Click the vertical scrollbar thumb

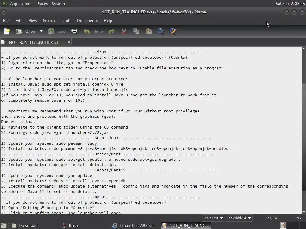pyautogui.click(x=304, y=137)
